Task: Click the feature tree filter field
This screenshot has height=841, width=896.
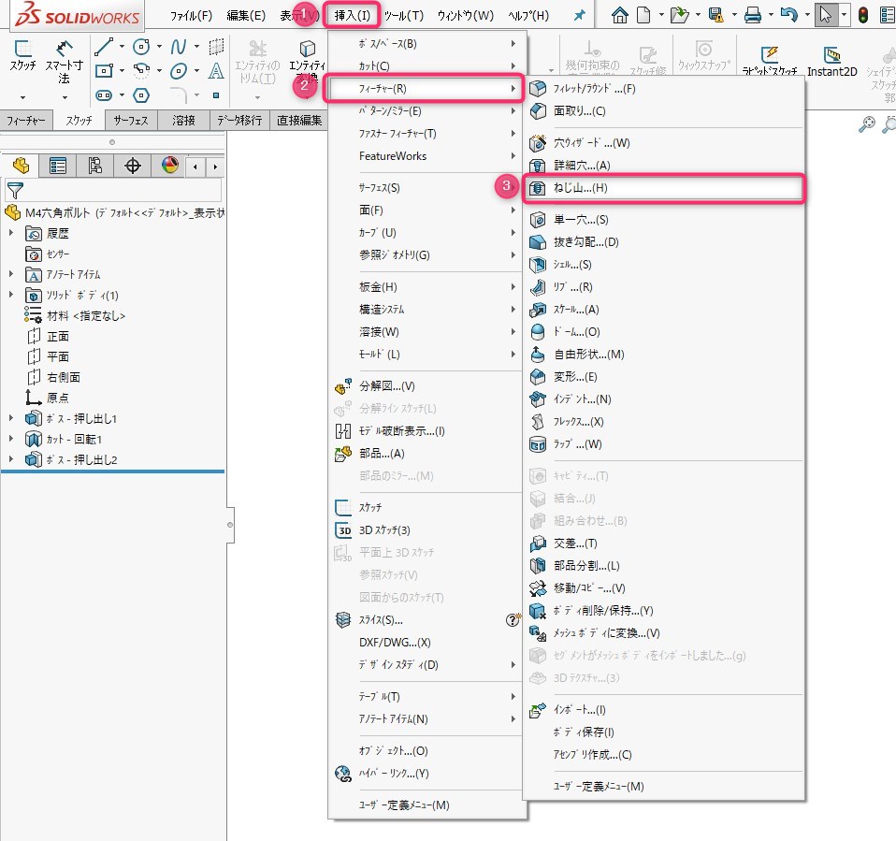Action: (x=112, y=190)
